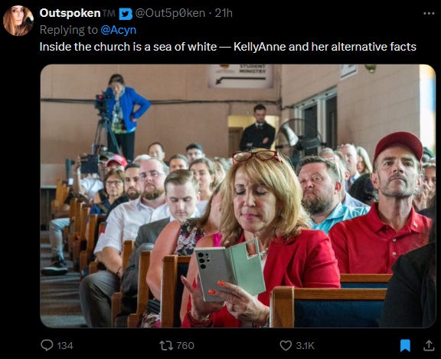Open the Outspoken display name link
This screenshot has height=359, width=441.
point(70,13)
